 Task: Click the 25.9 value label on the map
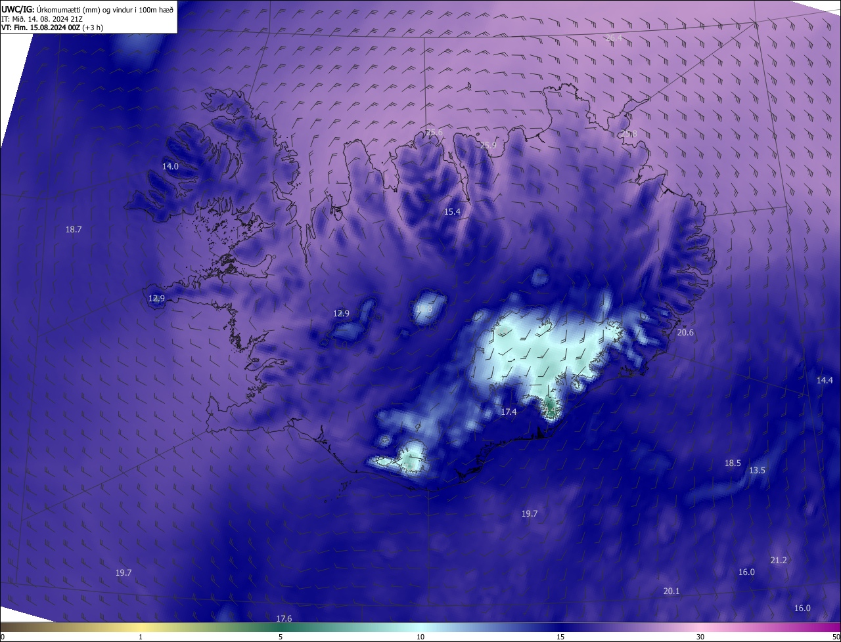pyautogui.click(x=488, y=146)
